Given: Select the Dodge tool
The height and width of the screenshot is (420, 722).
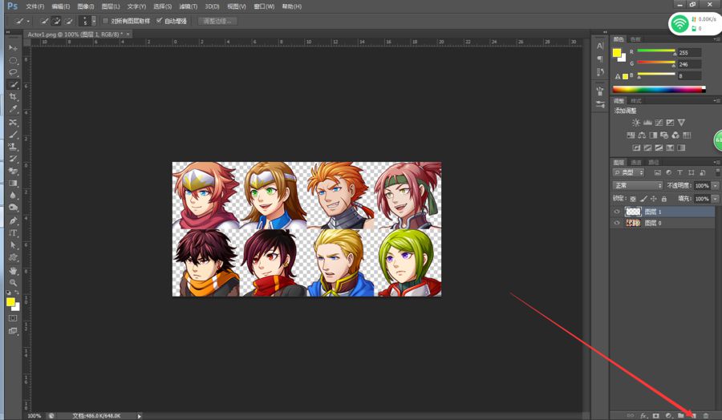Looking at the screenshot, I should (13, 208).
